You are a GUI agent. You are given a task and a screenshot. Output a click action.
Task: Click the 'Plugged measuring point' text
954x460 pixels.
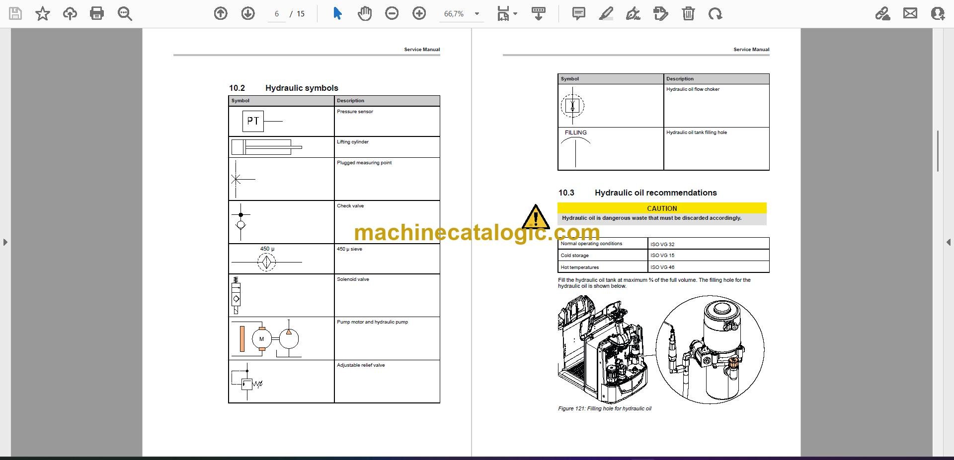point(364,163)
